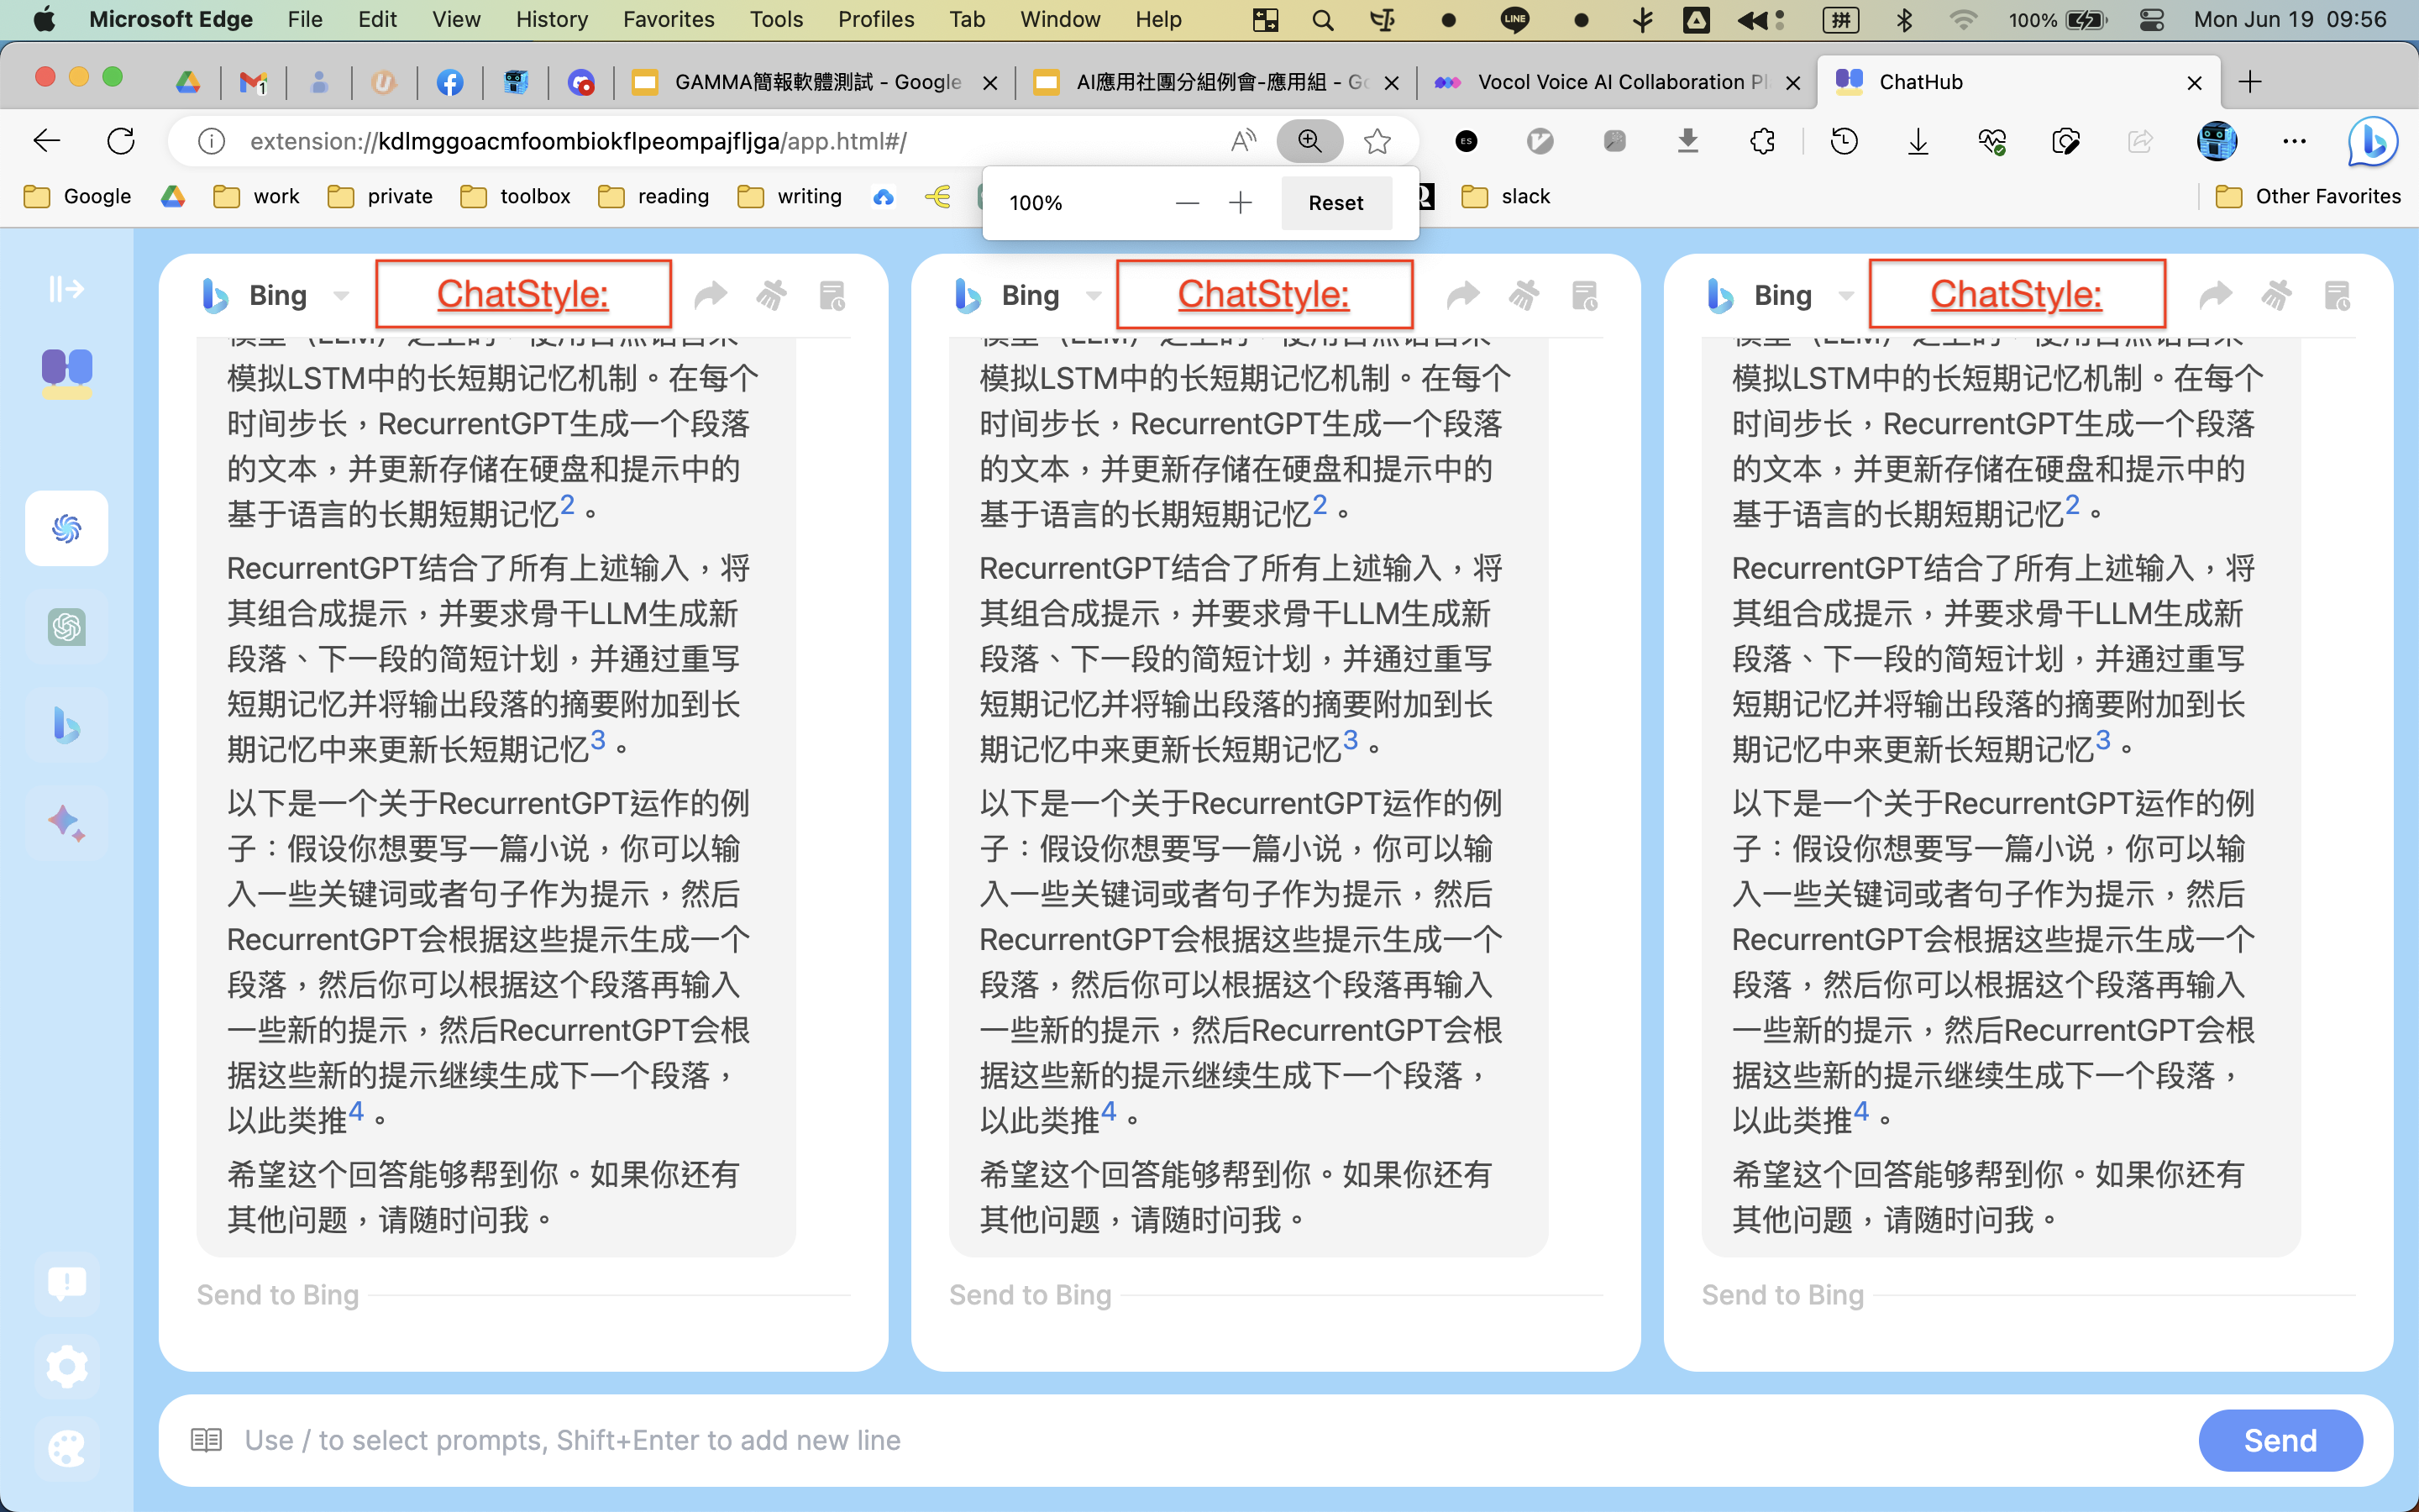Open browser extensions icon in toolbar
This screenshot has height=1512, width=2419.
point(1761,141)
